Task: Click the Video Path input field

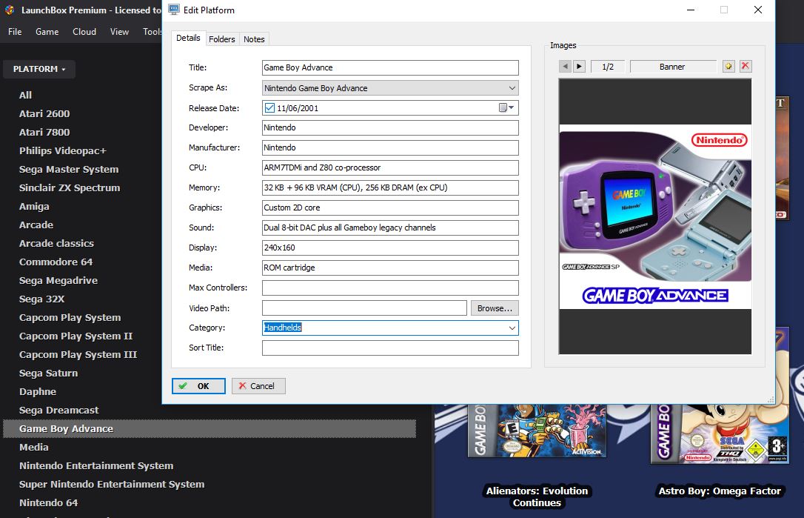Action: (364, 308)
